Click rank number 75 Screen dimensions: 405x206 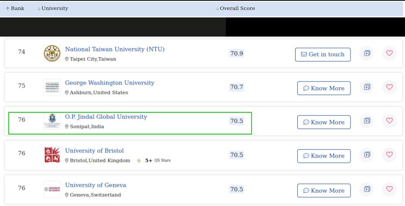22,86
